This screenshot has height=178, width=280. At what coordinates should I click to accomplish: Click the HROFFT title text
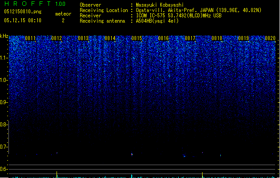(x=28, y=4)
